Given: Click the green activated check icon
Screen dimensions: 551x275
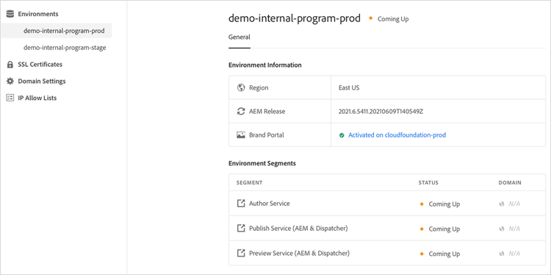Looking at the screenshot, I should coord(342,135).
